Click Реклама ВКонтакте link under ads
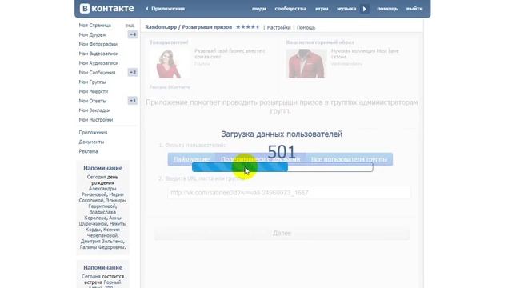 170,87
